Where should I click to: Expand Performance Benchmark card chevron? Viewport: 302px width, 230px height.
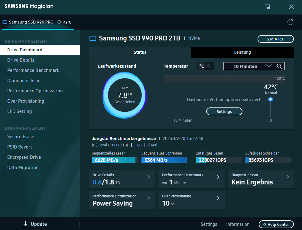click(x=218, y=177)
